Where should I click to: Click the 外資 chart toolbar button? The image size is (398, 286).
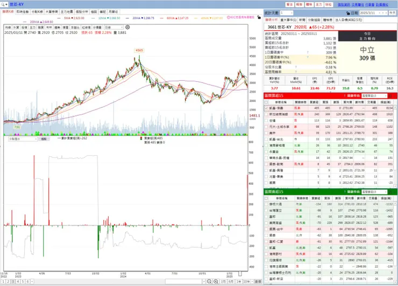pos(16,27)
